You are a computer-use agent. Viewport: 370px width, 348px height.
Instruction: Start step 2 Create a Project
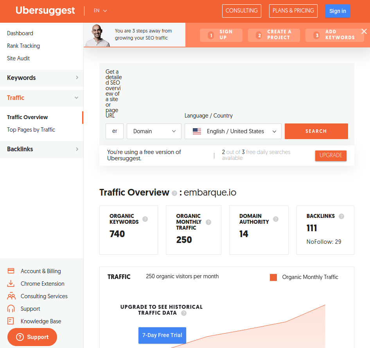point(274,35)
